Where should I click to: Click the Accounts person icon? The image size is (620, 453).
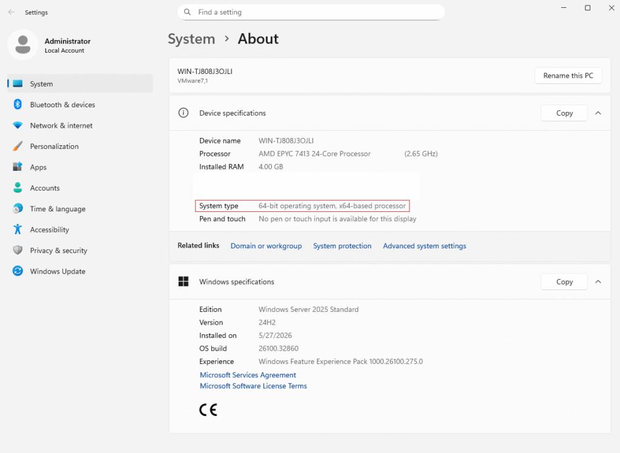(x=18, y=188)
